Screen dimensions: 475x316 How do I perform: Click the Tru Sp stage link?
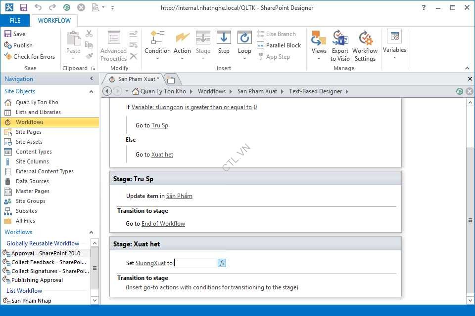[159, 125]
